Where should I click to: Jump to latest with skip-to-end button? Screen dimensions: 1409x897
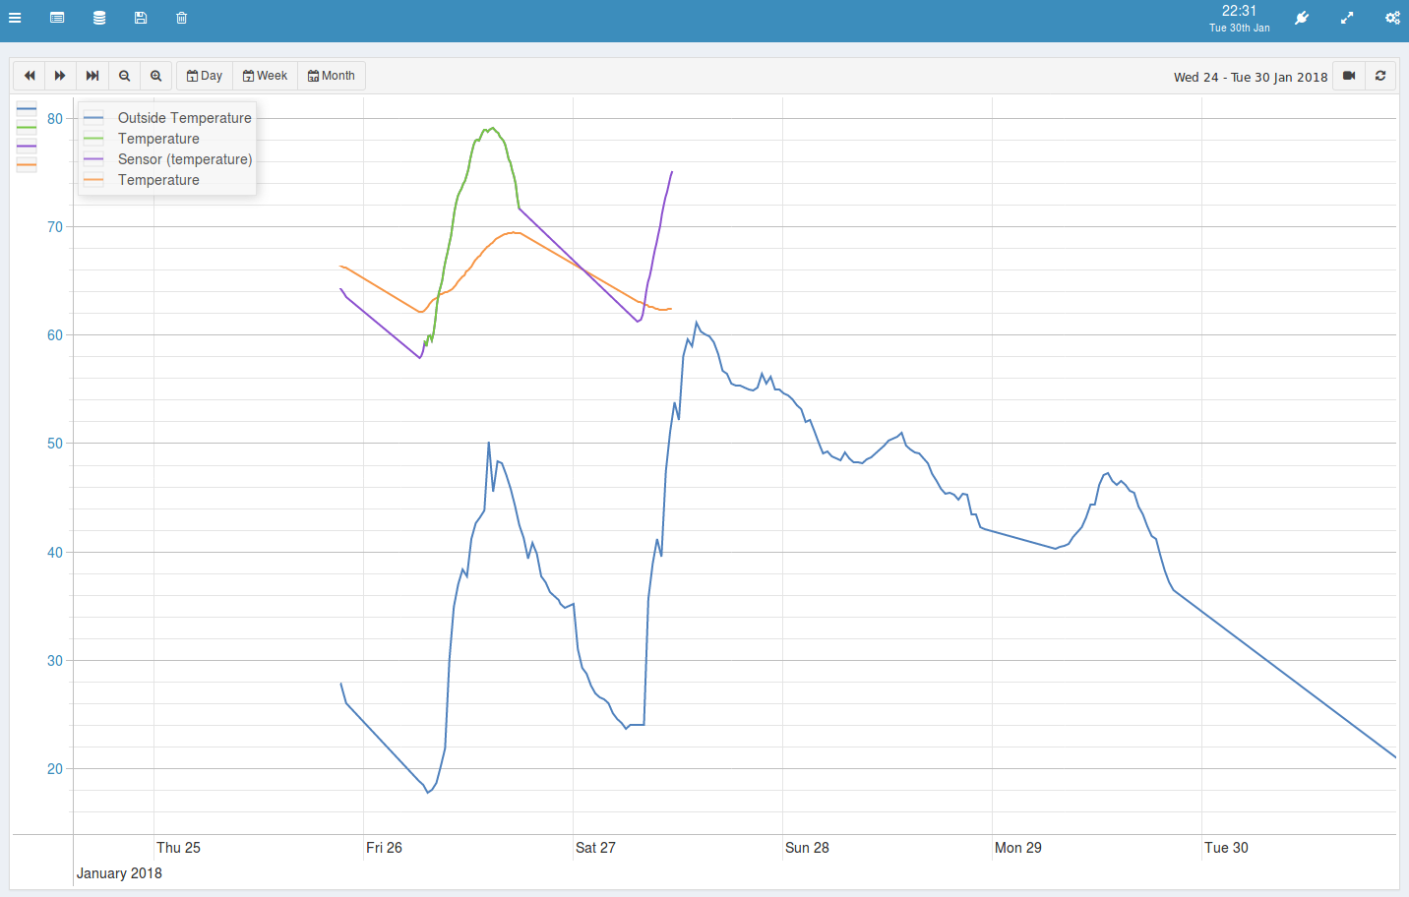(x=92, y=76)
